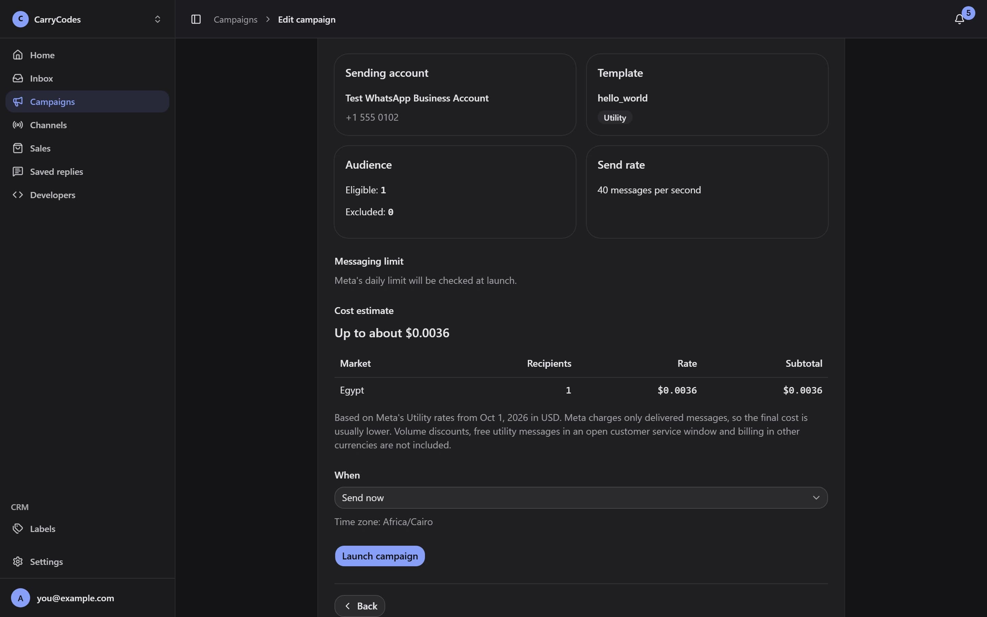Open the Home menu item
The width and height of the screenshot is (987, 617).
tap(87, 55)
